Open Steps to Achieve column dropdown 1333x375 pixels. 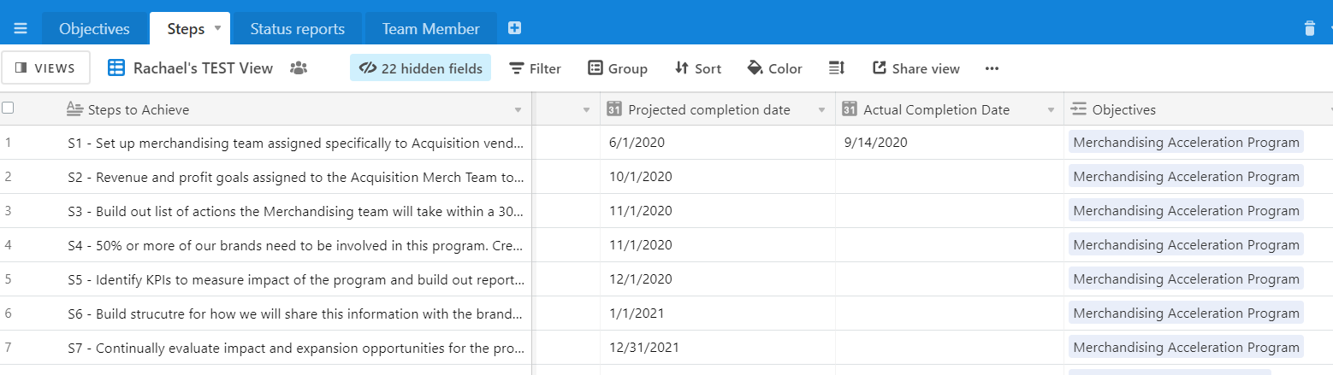coord(518,110)
